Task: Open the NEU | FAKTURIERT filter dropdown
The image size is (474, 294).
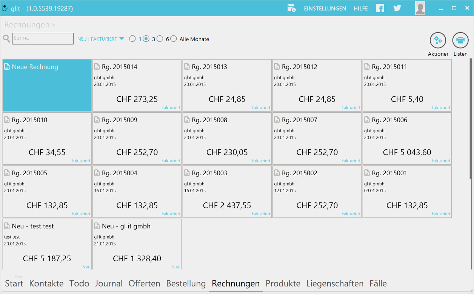Action: [100, 39]
